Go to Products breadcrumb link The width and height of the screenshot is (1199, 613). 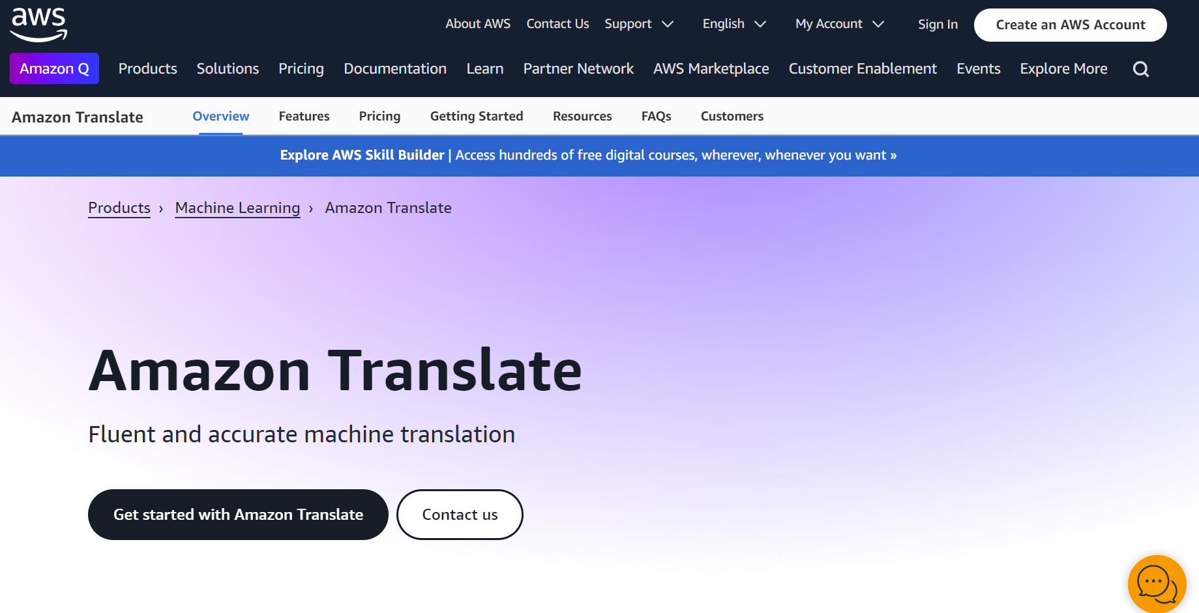(x=119, y=208)
